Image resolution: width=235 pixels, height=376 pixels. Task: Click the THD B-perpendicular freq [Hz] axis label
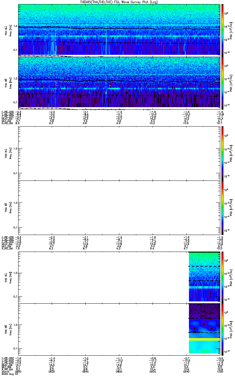[10, 154]
